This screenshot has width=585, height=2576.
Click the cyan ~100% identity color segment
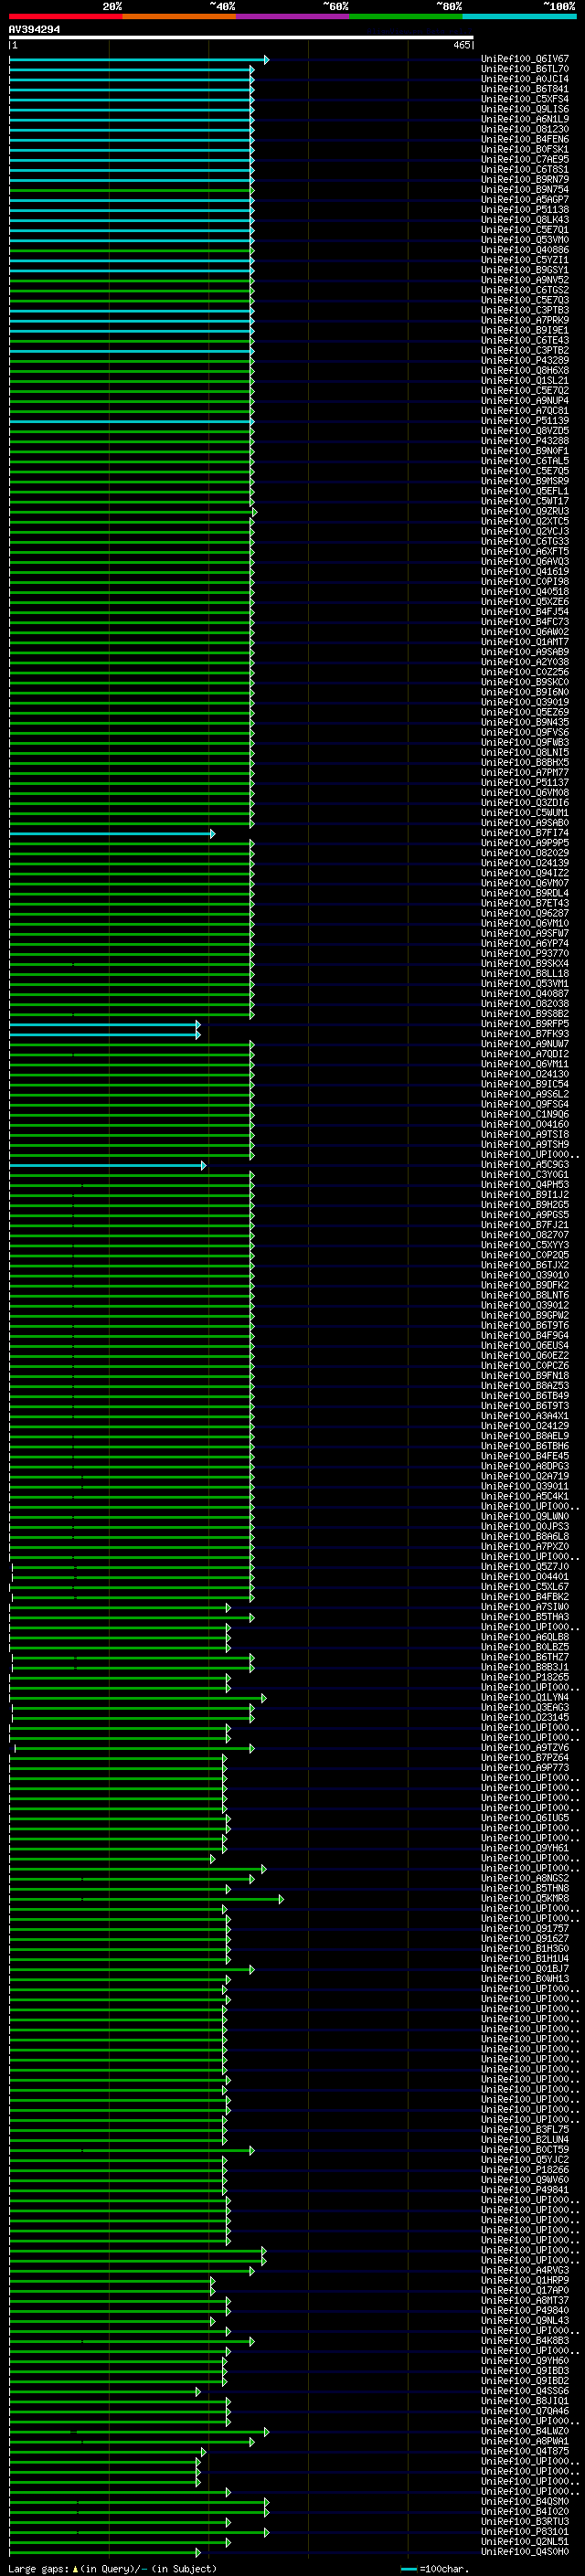click(519, 16)
